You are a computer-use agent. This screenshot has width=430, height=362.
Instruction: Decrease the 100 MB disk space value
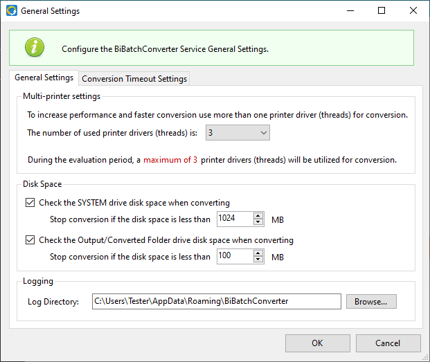(x=258, y=260)
